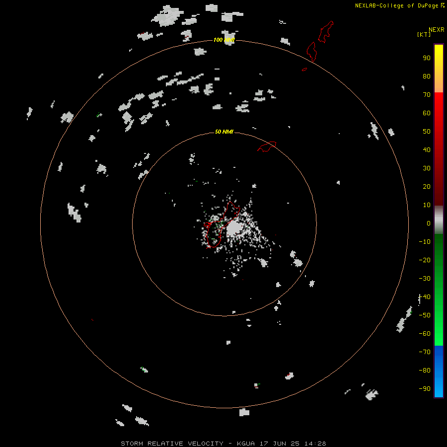Viewport: 447px width, 447px height.
Task: Click the Guam island outline at radar center
Action: coord(222,225)
